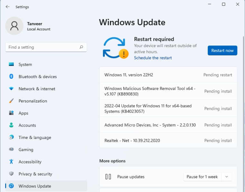Image resolution: width=245 pixels, height=192 pixels.
Task: Open System settings
Action: coord(46,64)
